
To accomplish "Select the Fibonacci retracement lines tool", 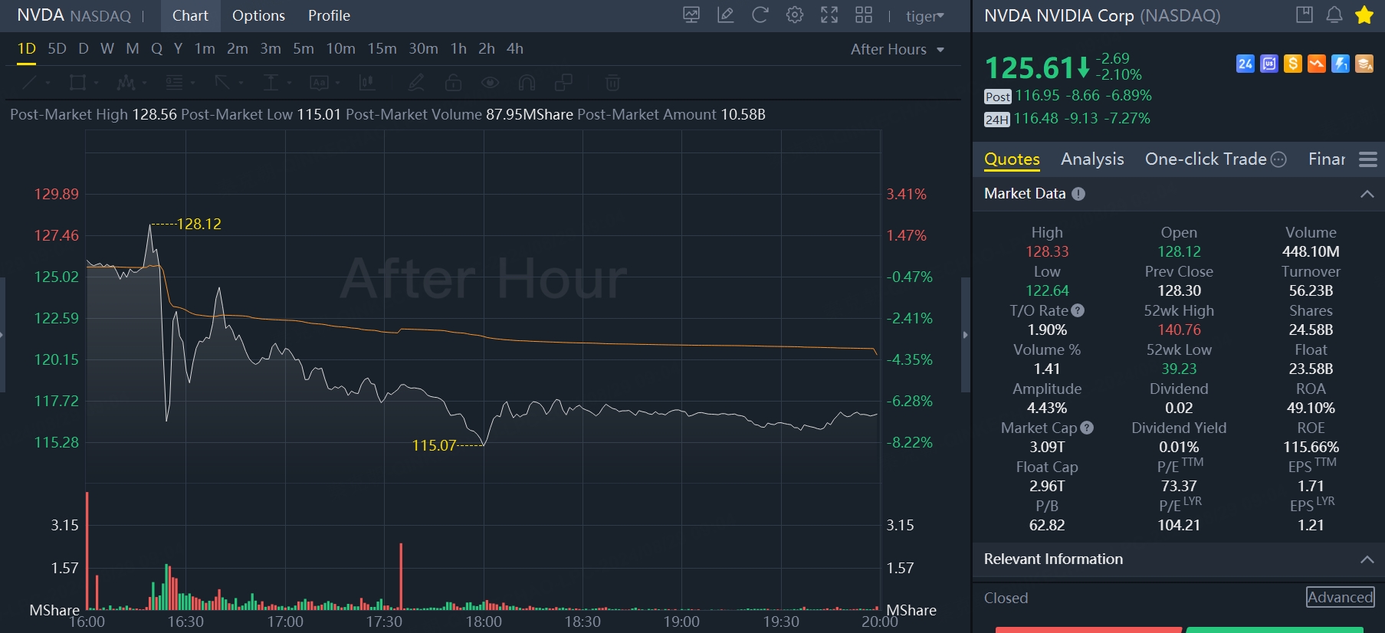I will pyautogui.click(x=174, y=82).
